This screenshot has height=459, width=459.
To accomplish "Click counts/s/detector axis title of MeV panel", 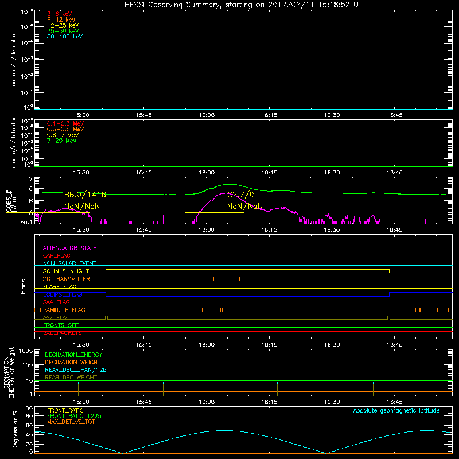I will click(13, 143).
